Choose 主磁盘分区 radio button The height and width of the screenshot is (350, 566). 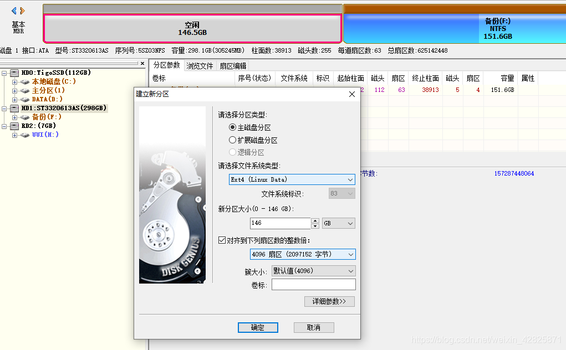pos(232,127)
